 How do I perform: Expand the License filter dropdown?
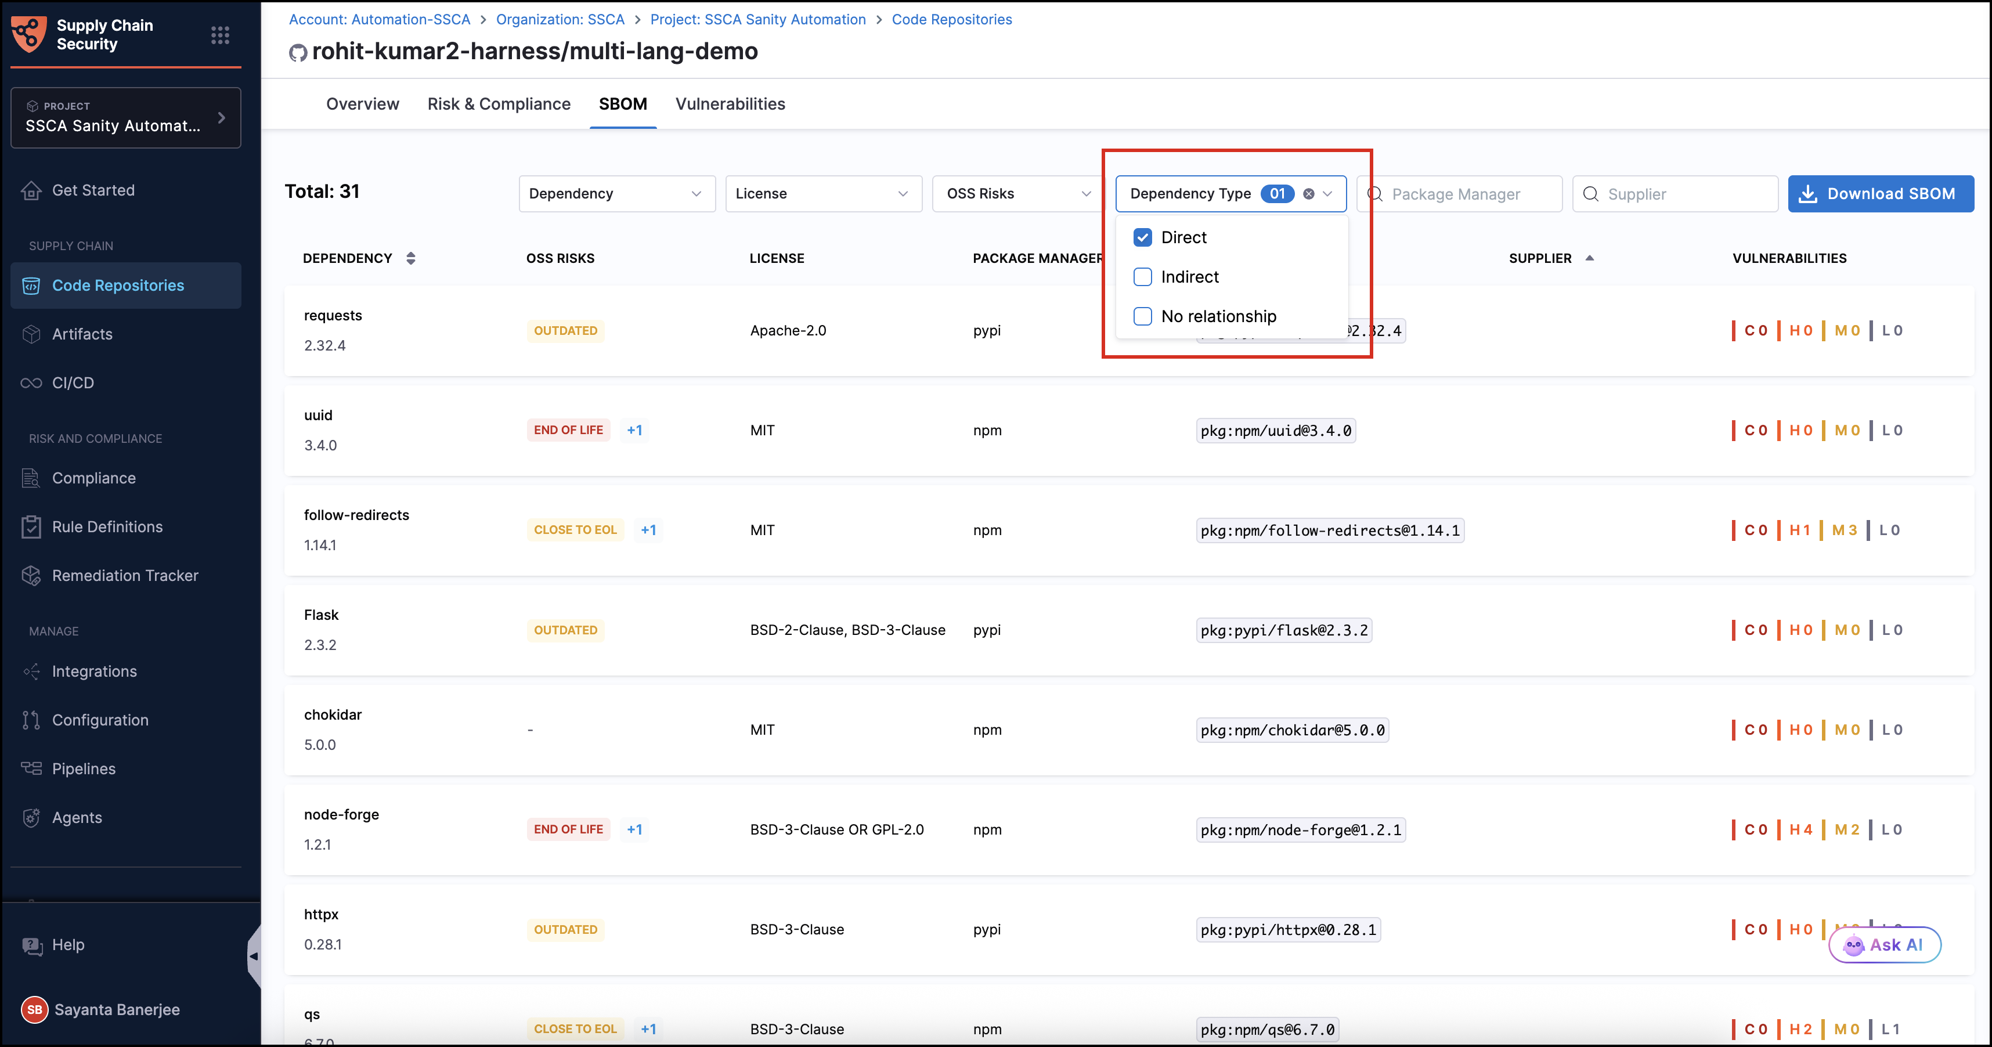[x=823, y=194]
